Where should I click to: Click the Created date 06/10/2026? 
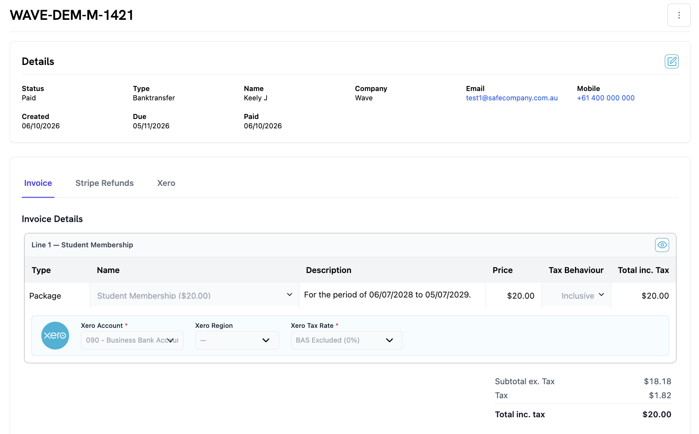pos(41,126)
